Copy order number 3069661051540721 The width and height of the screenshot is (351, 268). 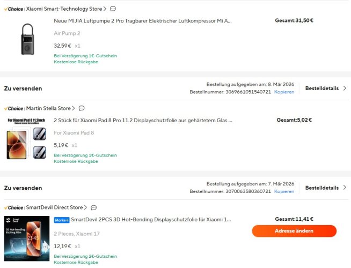(284, 92)
